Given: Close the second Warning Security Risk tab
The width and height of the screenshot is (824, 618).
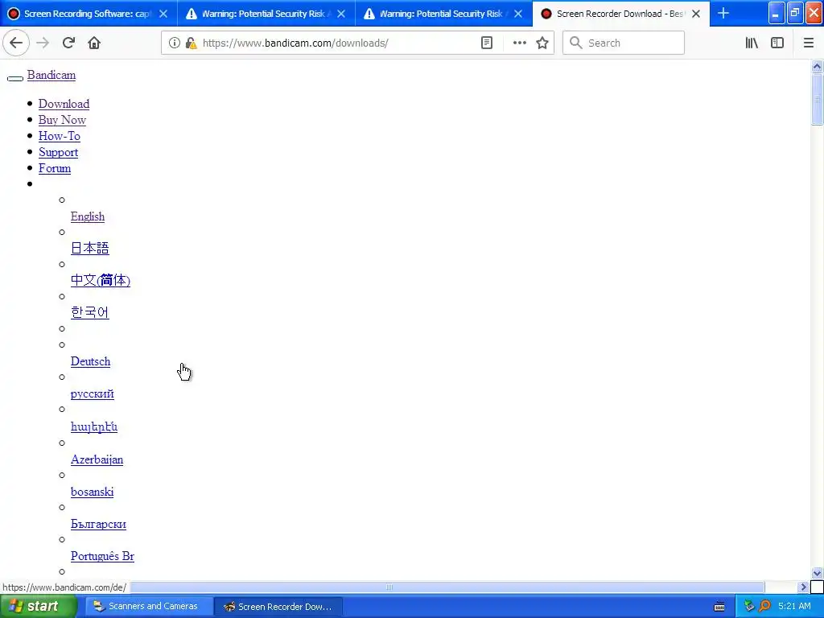Looking at the screenshot, I should [x=518, y=14].
